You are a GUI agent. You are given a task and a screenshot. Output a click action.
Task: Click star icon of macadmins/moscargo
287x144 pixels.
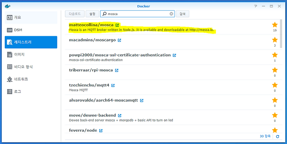(x=275, y=39)
